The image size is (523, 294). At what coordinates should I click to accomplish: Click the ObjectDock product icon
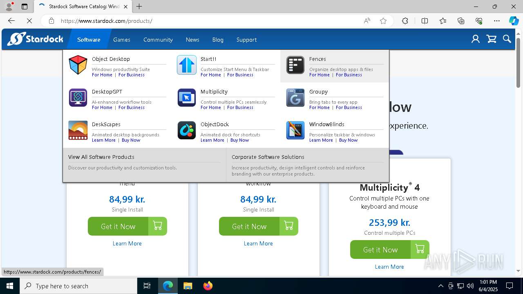186,130
